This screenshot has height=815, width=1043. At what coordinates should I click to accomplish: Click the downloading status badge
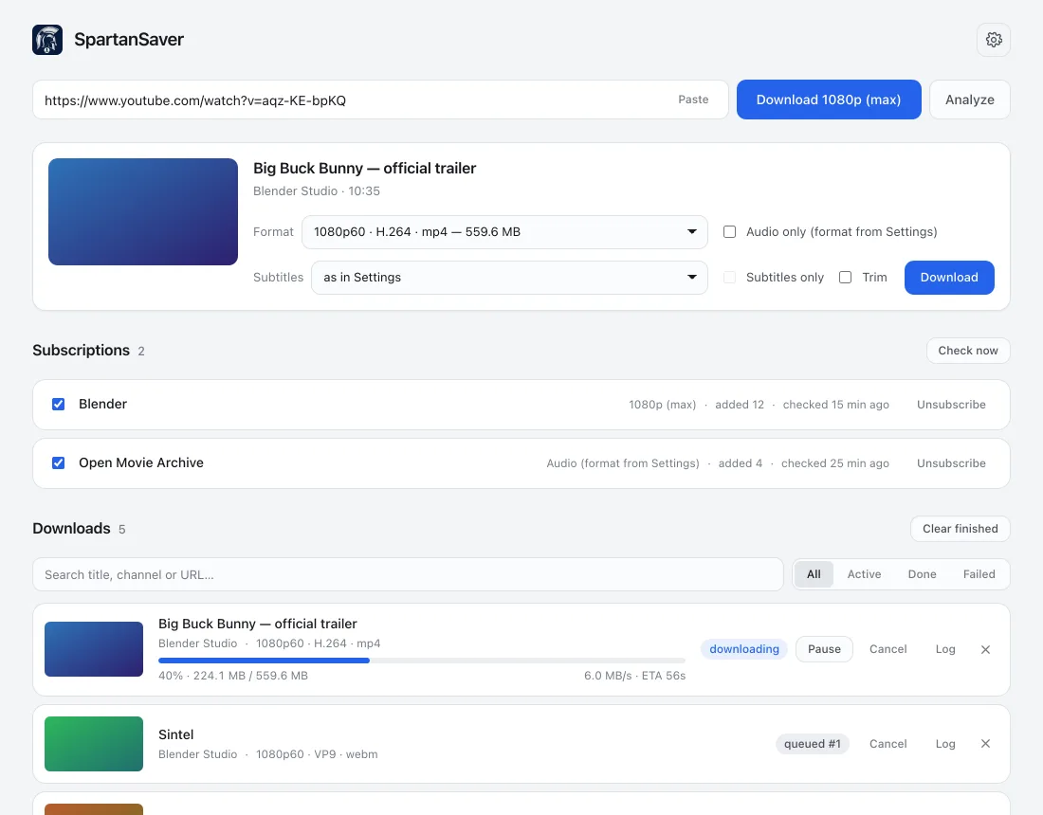click(743, 649)
